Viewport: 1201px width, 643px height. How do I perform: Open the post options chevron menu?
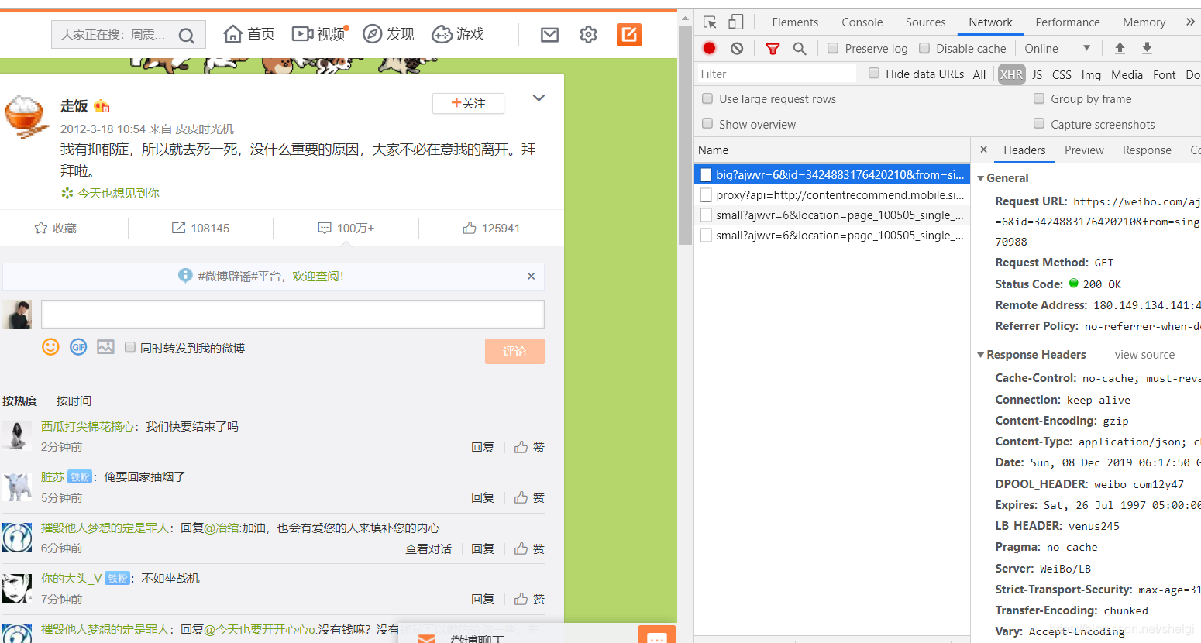click(x=539, y=98)
